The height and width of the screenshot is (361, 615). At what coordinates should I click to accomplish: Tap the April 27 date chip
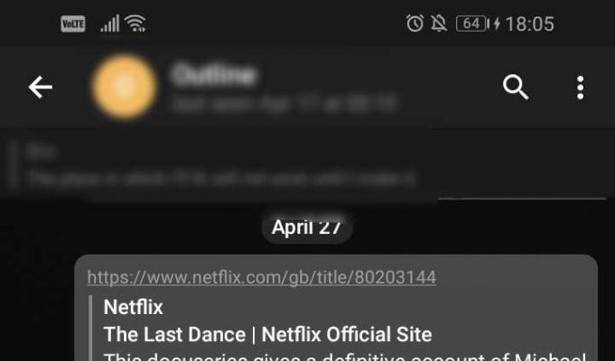[x=307, y=227]
